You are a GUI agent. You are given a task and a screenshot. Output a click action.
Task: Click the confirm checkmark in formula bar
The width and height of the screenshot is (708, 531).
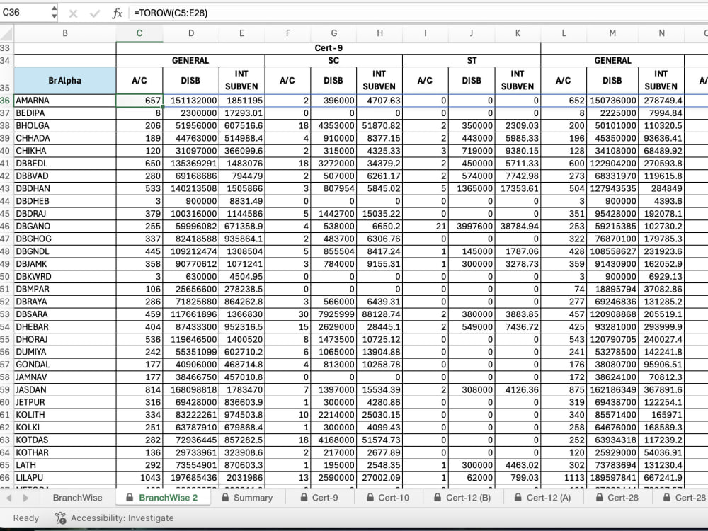coord(95,13)
